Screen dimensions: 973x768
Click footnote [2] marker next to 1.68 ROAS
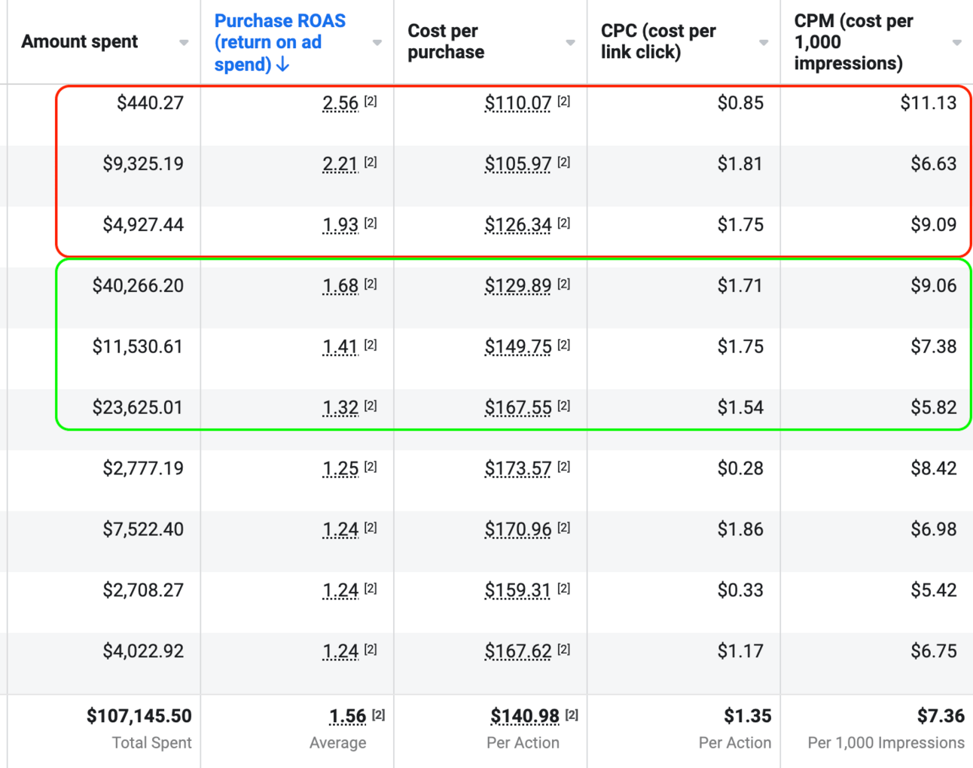click(371, 285)
